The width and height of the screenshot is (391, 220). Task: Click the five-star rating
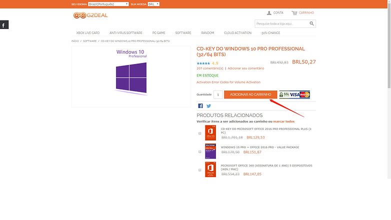point(203,63)
